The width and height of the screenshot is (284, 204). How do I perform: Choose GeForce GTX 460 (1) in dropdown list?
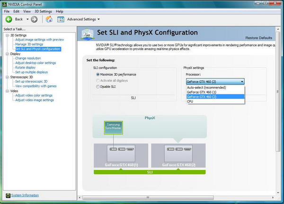(215, 92)
